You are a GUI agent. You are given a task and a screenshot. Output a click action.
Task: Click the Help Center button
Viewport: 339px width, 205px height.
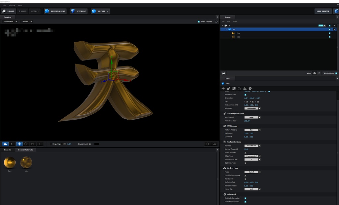pos(323,11)
